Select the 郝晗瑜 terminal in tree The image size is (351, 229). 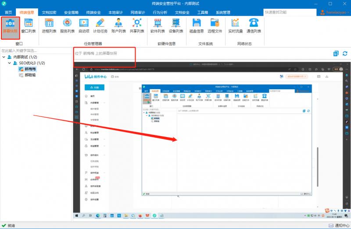coord(30,75)
